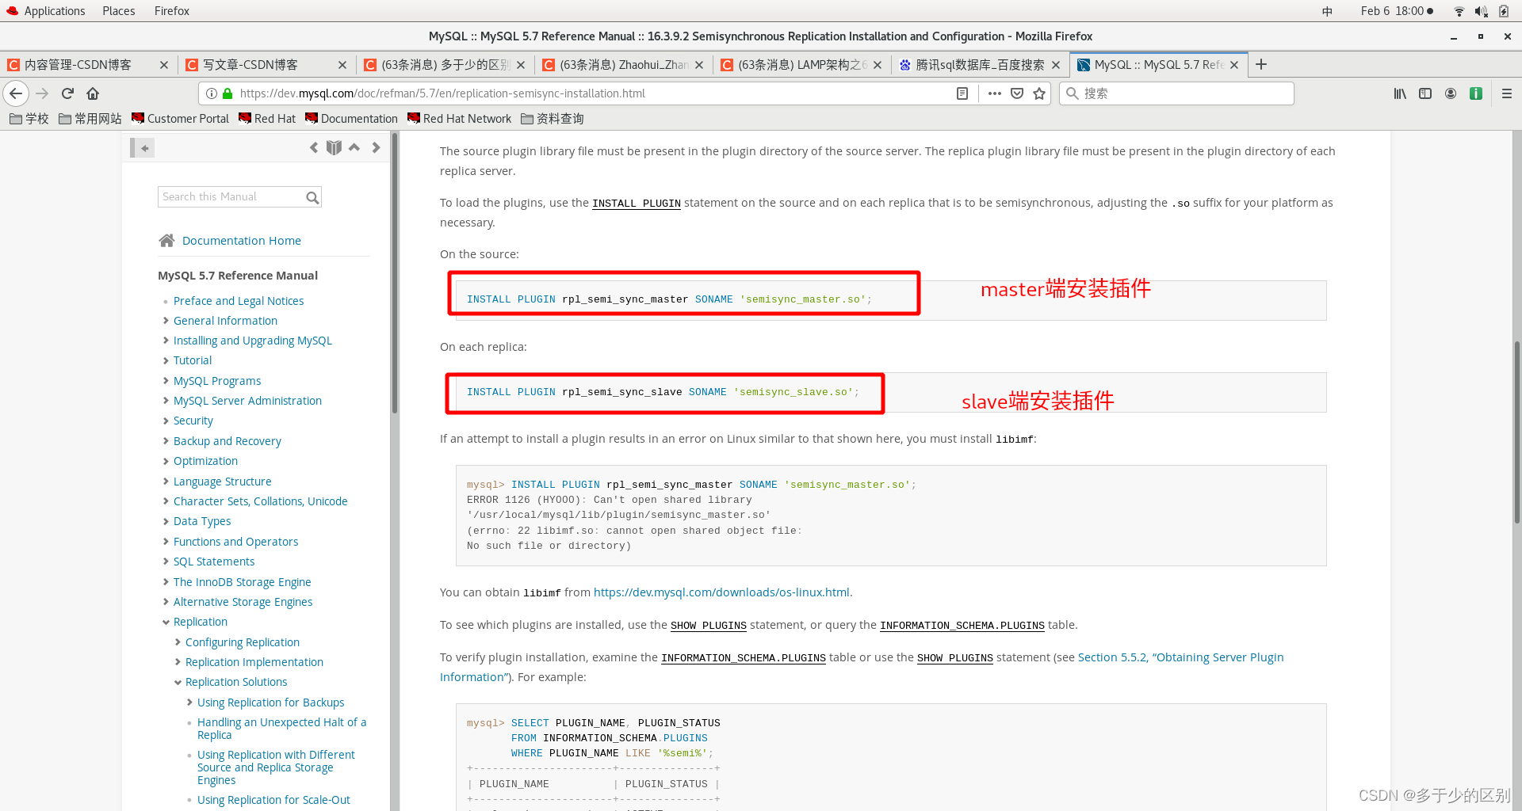Open the Firefox menu in top bar
This screenshot has width=1522, height=811.
pos(172,11)
